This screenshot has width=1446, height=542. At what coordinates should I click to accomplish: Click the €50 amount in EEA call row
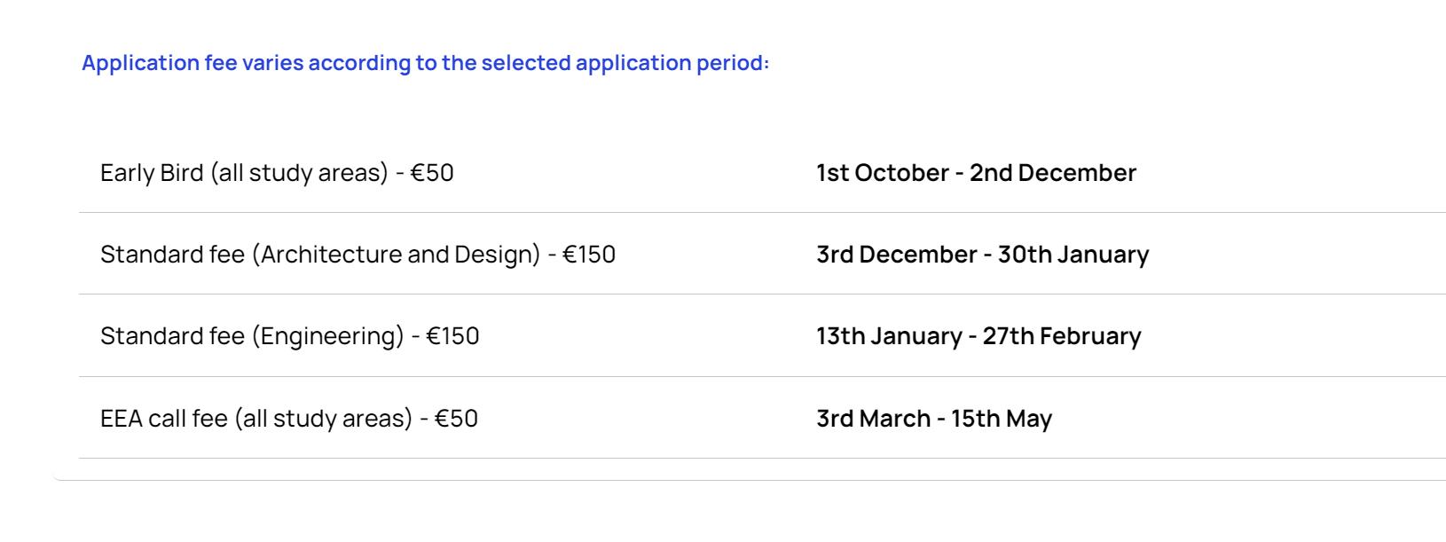pos(456,418)
